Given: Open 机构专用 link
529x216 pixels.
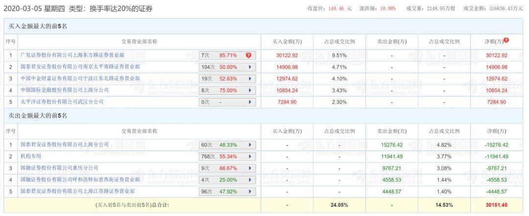Looking at the screenshot, I should [31, 156].
